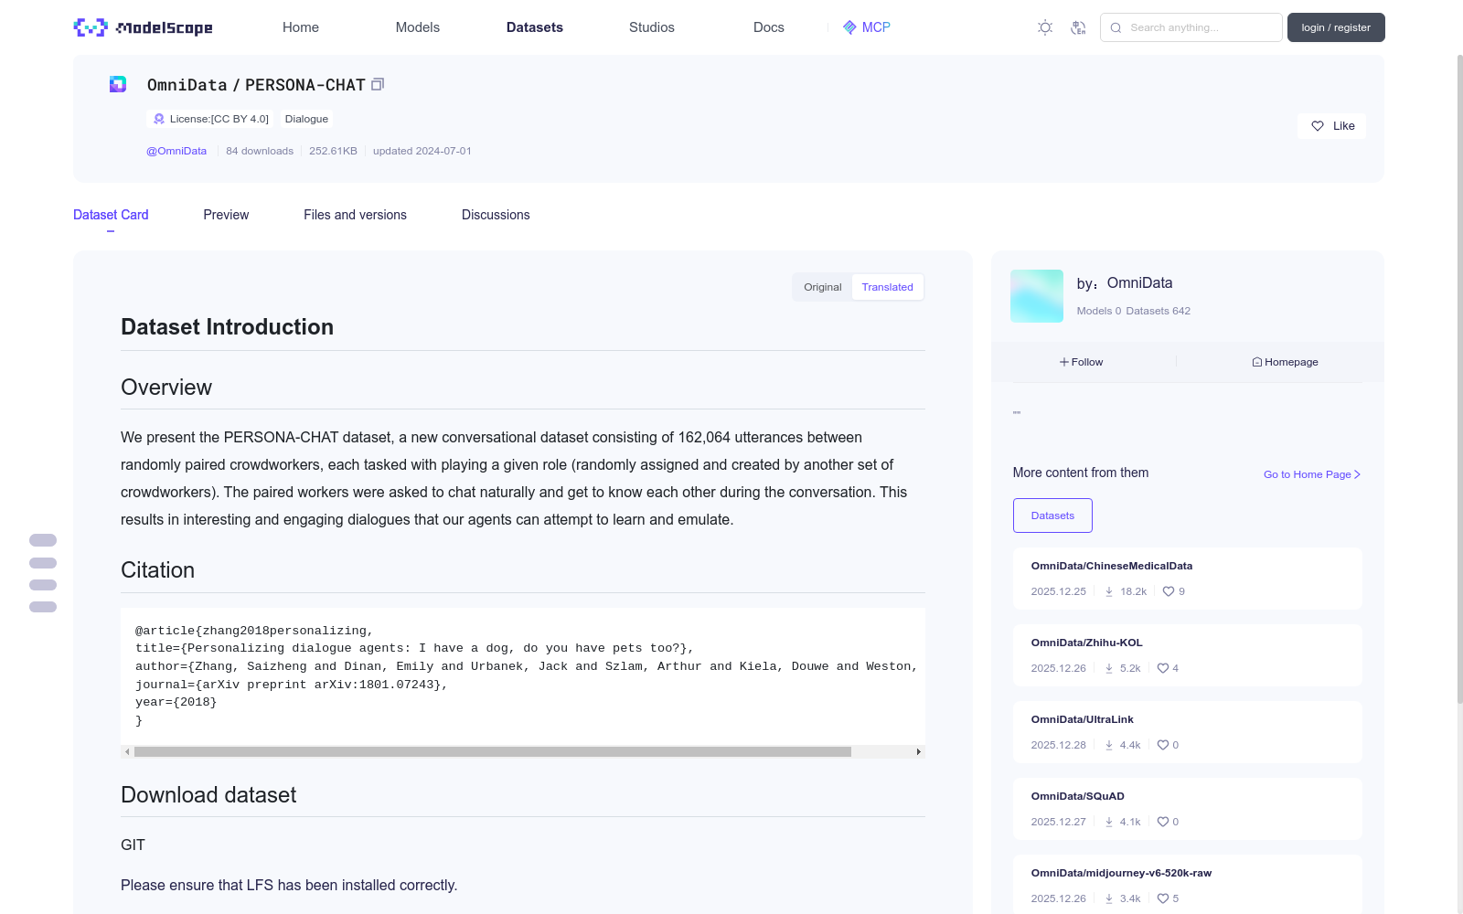Viewport: 1463px width, 914px height.
Task: Click the house icon beside Homepage
Action: coord(1257,362)
